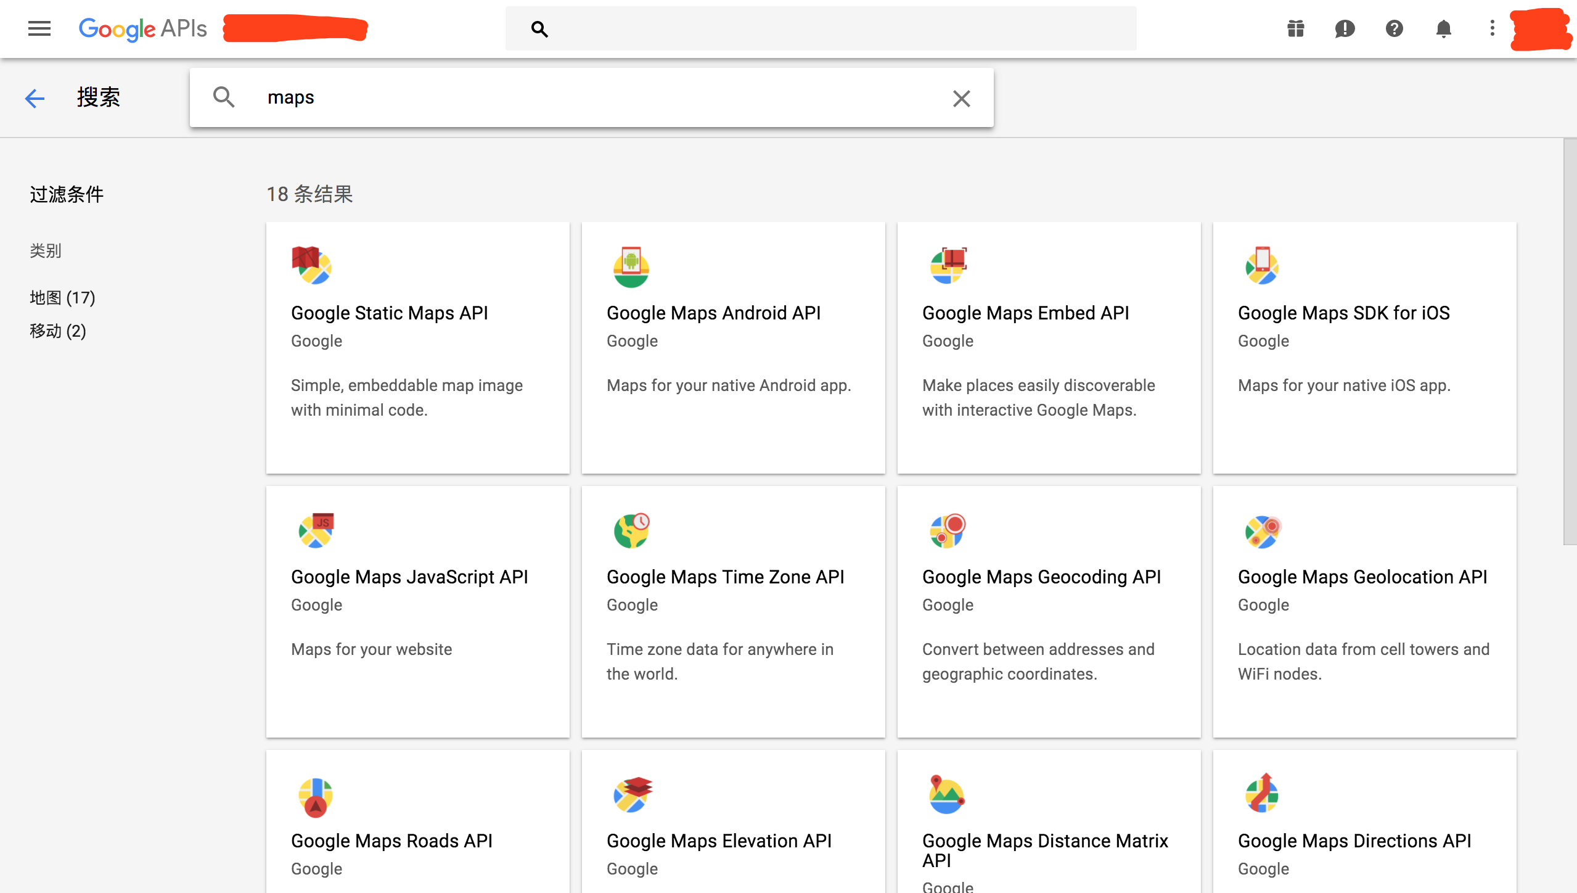This screenshot has width=1577, height=893.
Task: Click the back arrow beside 搜索
Action: (35, 98)
